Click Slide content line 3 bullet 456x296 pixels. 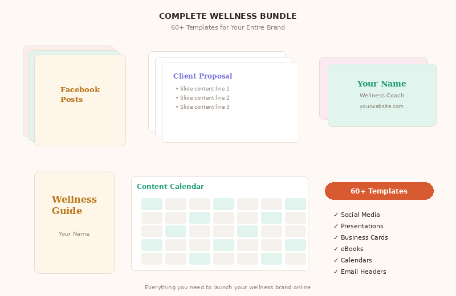203,107
